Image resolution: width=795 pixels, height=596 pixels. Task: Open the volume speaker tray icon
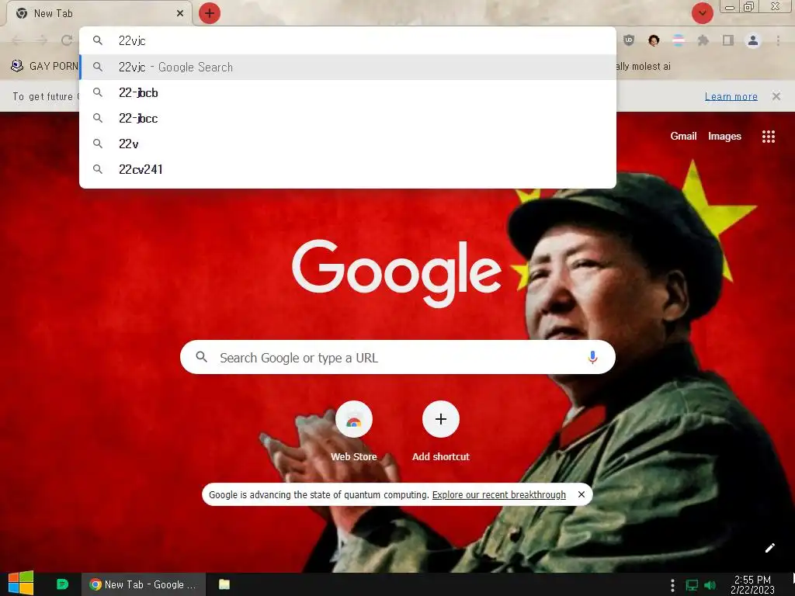tap(710, 585)
